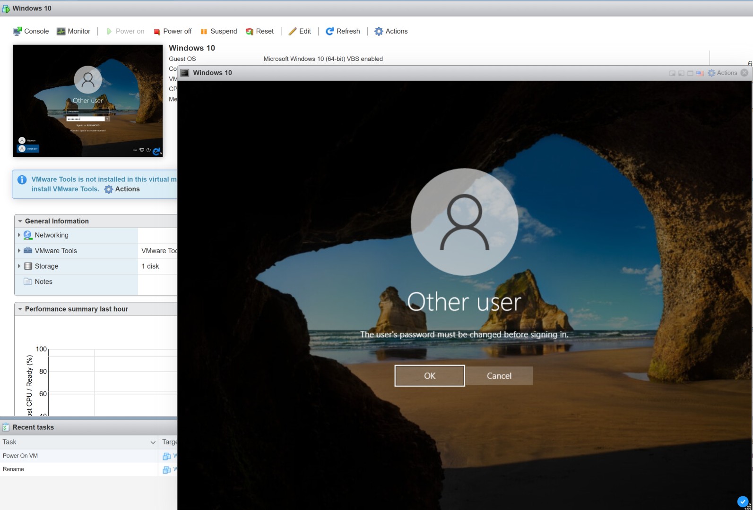Open the main toolbar Actions menu
The height and width of the screenshot is (510, 753).
(391, 31)
